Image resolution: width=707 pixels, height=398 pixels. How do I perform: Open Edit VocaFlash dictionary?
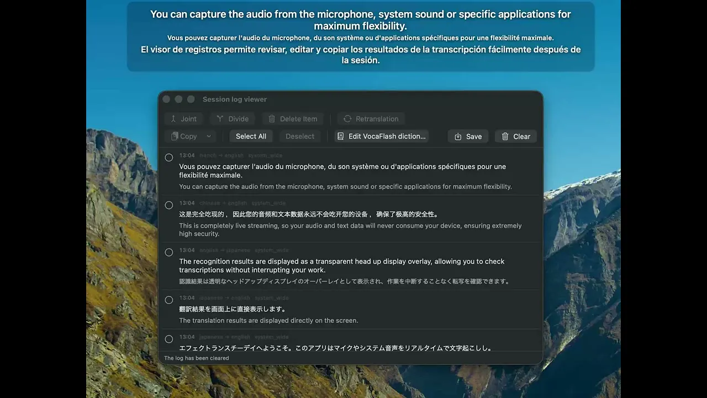coord(382,137)
